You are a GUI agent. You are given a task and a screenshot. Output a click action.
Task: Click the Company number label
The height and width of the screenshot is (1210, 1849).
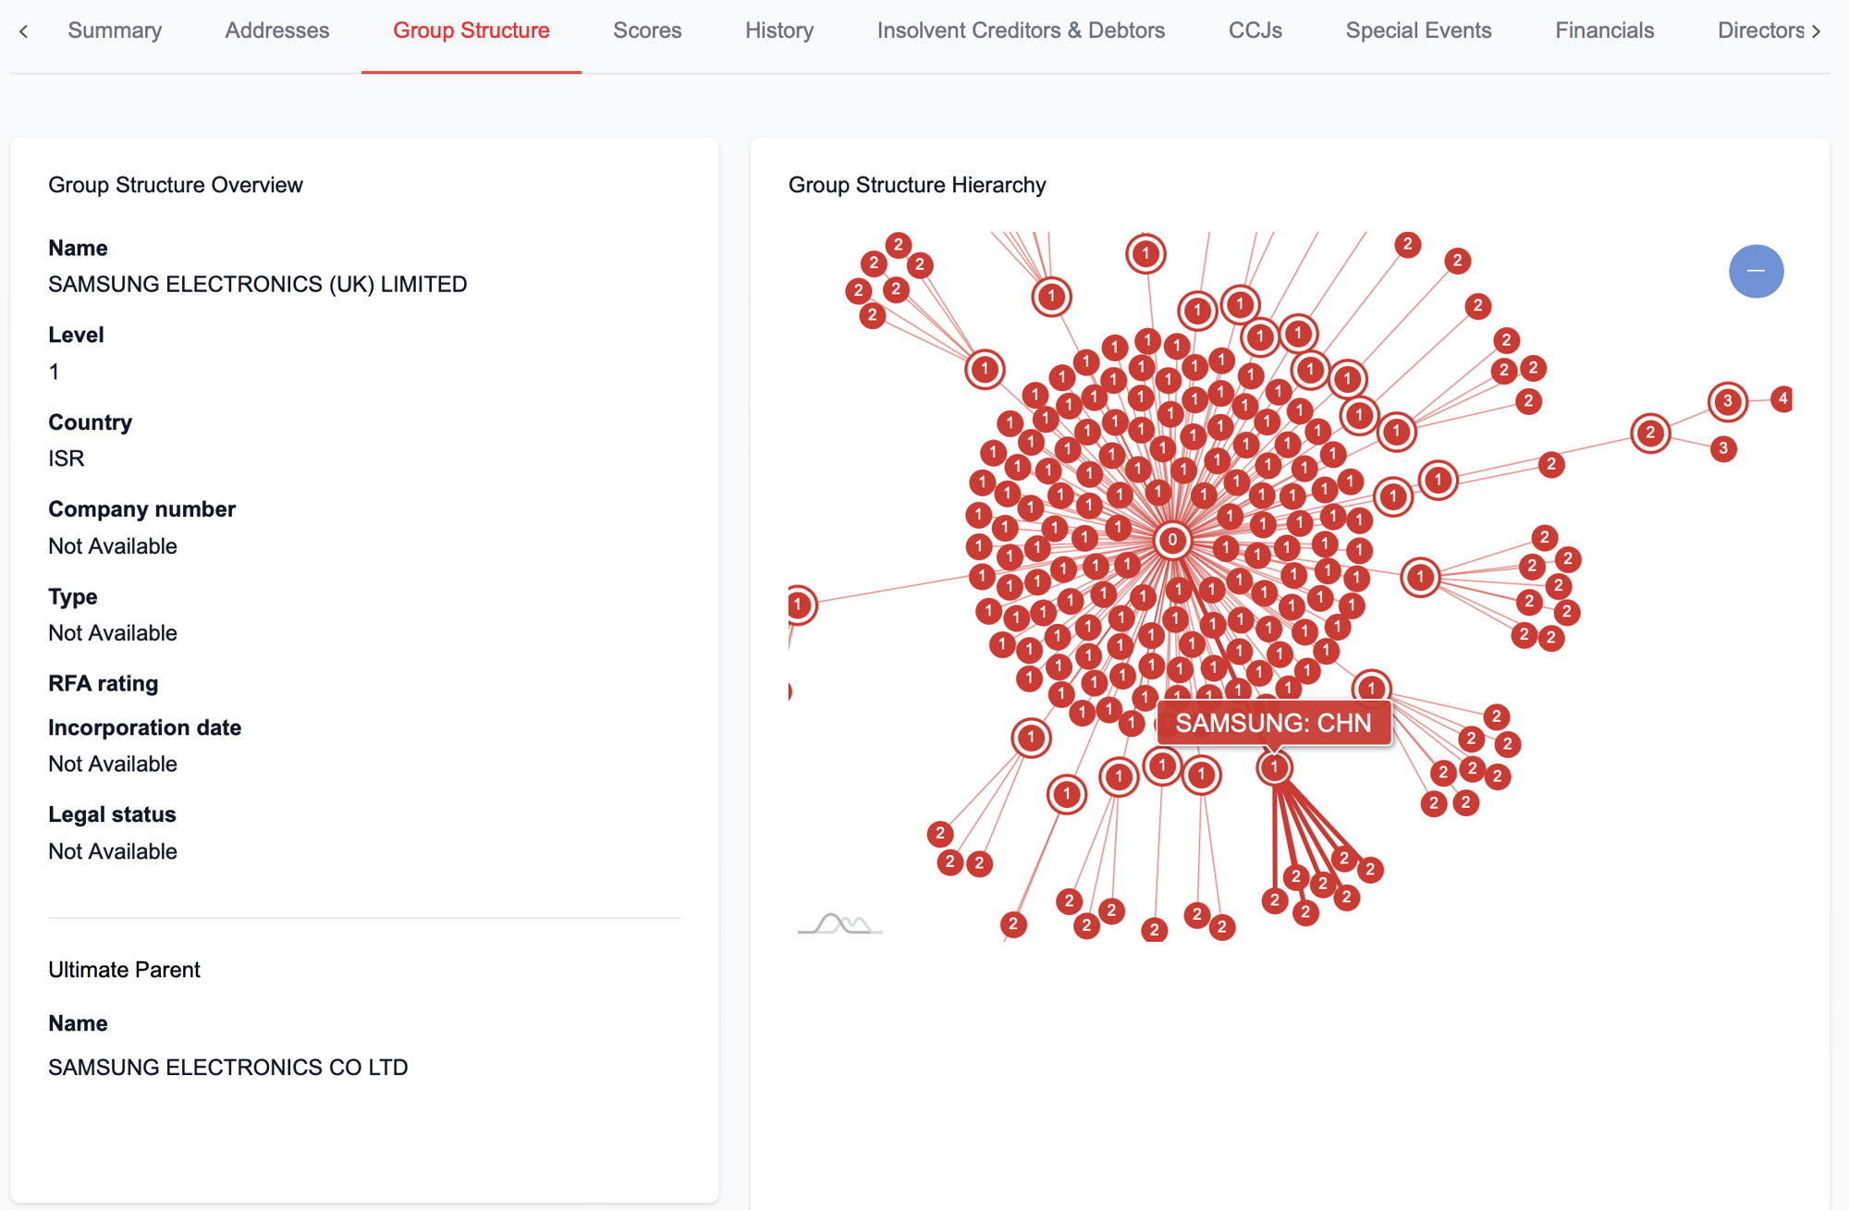141,509
